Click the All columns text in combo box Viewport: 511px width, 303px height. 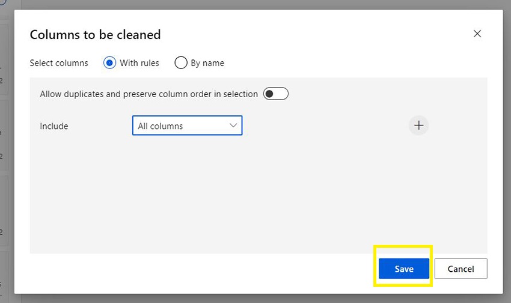pyautogui.click(x=161, y=126)
